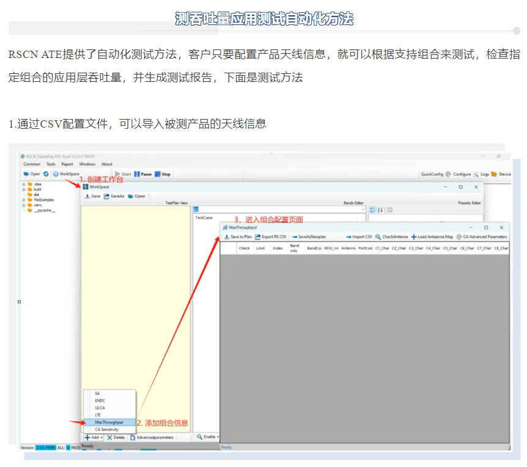Click the refresh icon beside Open
The height and width of the screenshot is (467, 527).
pos(46,174)
